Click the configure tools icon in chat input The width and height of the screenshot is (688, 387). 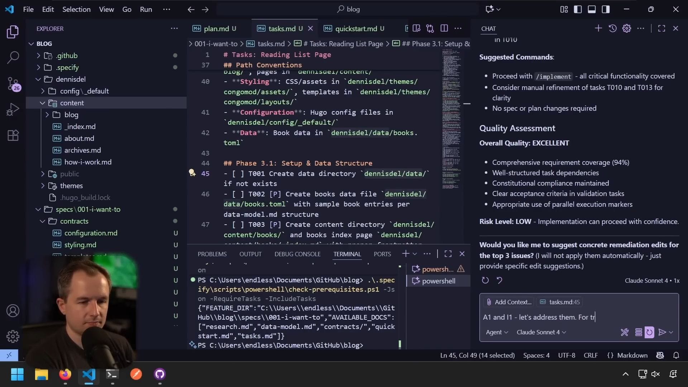tap(624, 332)
